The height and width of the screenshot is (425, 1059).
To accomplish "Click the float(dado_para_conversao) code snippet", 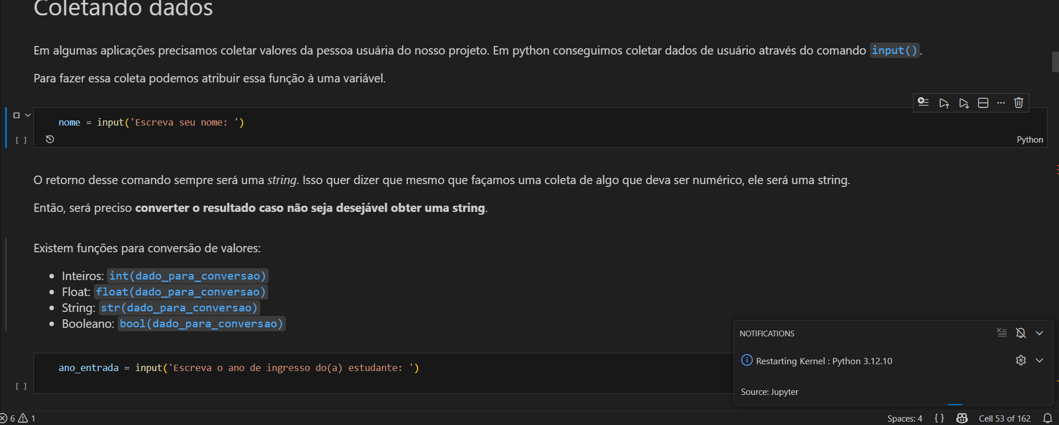I will 180,292.
